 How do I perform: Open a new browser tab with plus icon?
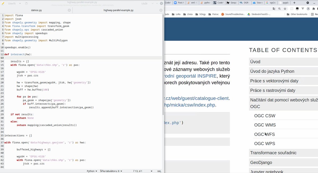[294, 3]
